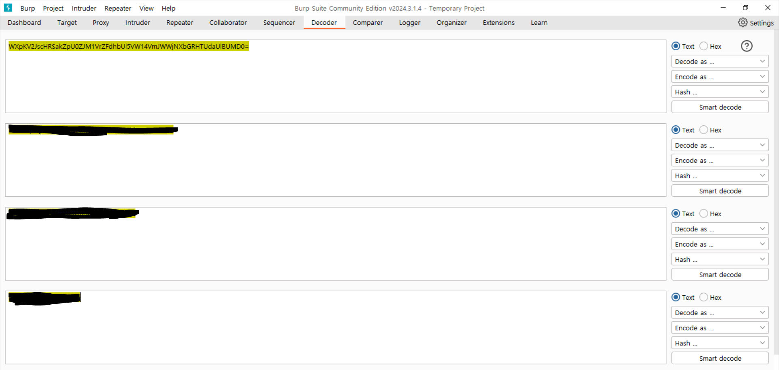Open the Settings gear icon
This screenshot has height=370, width=779.
coord(742,23)
